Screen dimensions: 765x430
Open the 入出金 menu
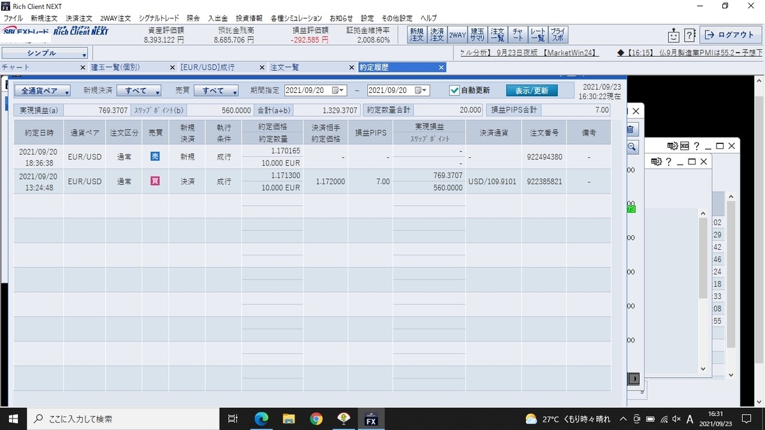tap(217, 18)
